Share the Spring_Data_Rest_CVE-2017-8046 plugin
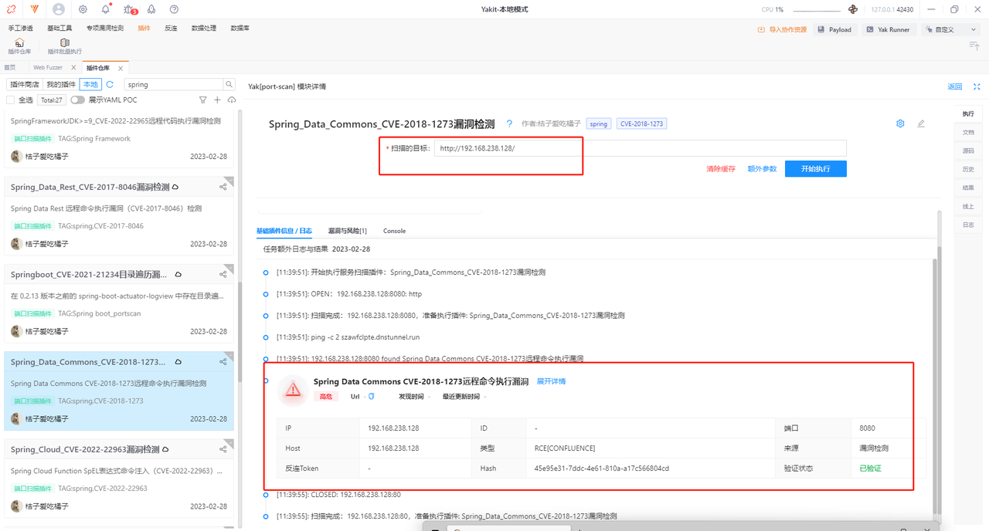This screenshot has height=531, width=989. tap(223, 187)
